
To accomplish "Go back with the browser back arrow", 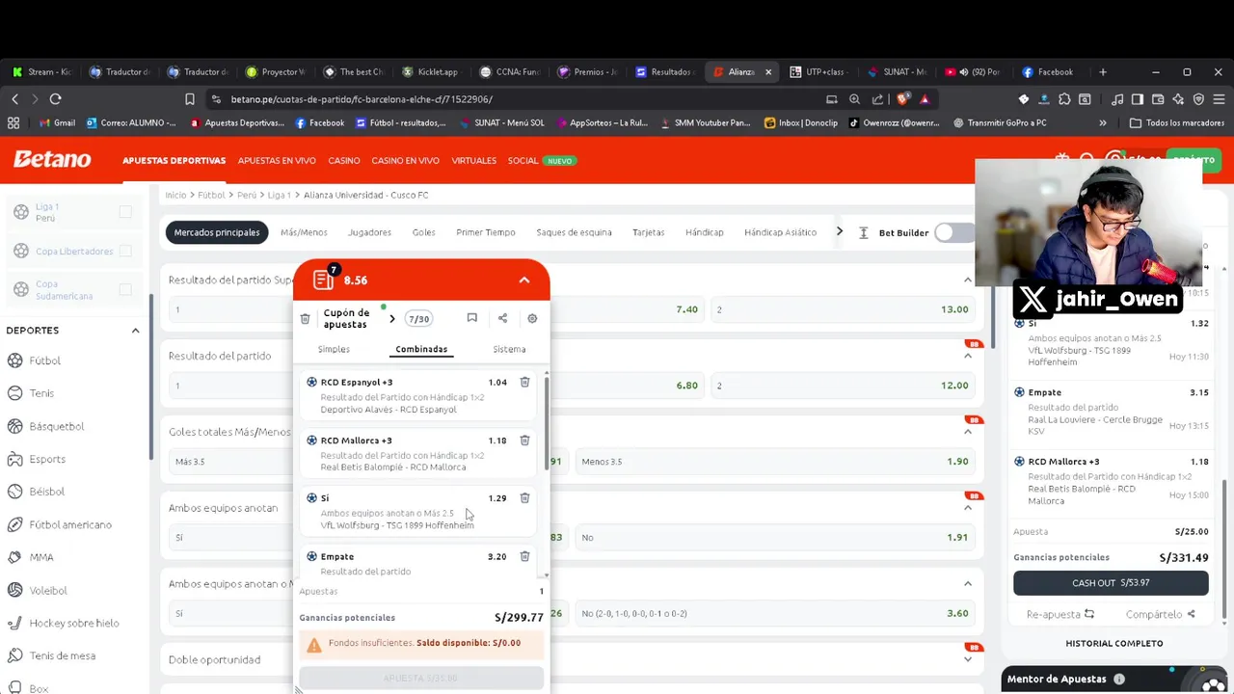I will click(14, 99).
